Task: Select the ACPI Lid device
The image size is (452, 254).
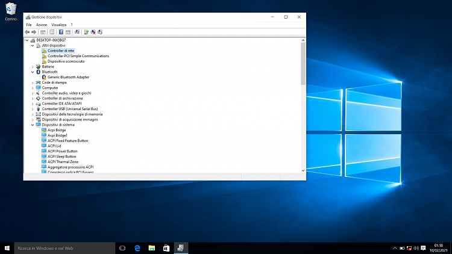Action: click(54, 146)
